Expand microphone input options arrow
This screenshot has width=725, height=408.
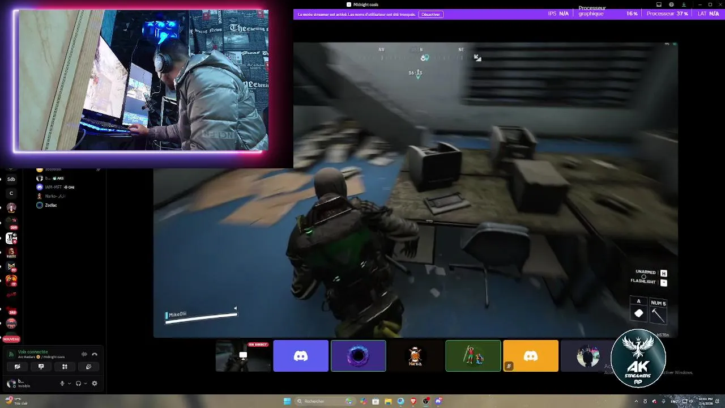[x=69, y=384]
